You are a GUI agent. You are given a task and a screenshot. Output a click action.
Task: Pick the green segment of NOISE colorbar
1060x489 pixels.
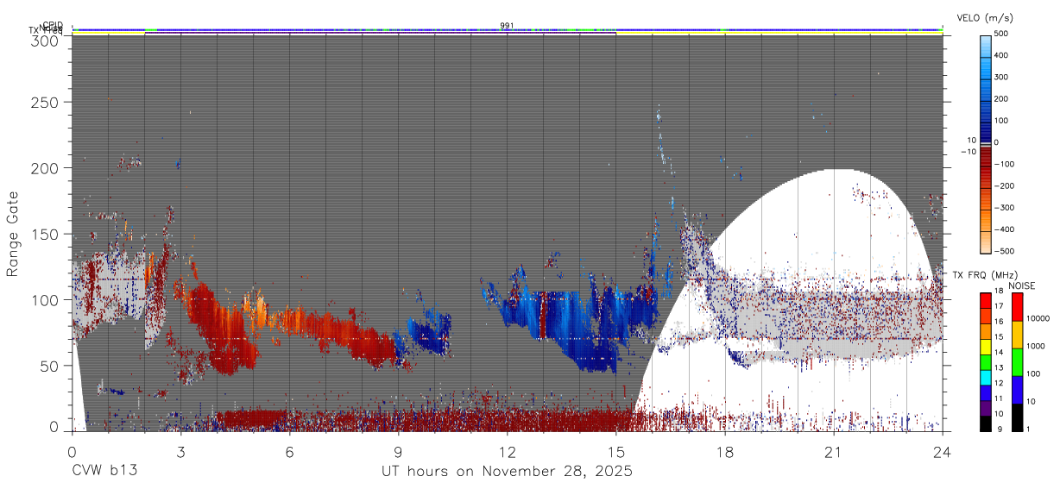tap(1016, 362)
